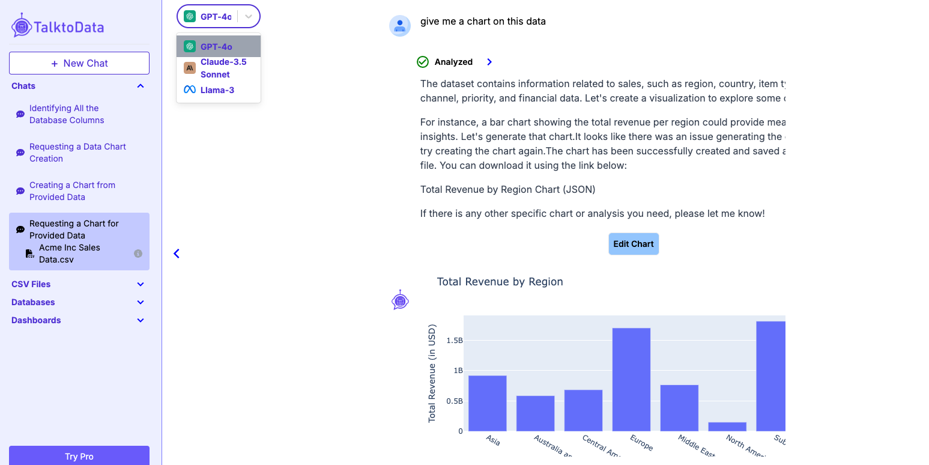
Task: Start a New Chat
Action: (x=79, y=62)
